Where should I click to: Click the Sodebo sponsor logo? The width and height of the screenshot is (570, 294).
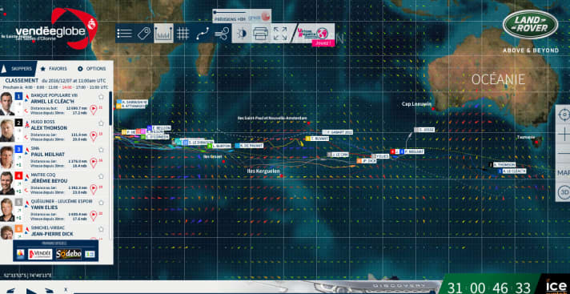[x=69, y=254]
